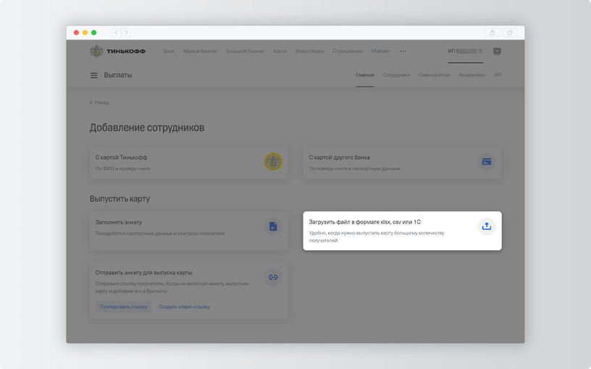Open the Малый бизнес section
Screen dimensions: 591x369
pyautogui.click(x=200, y=51)
